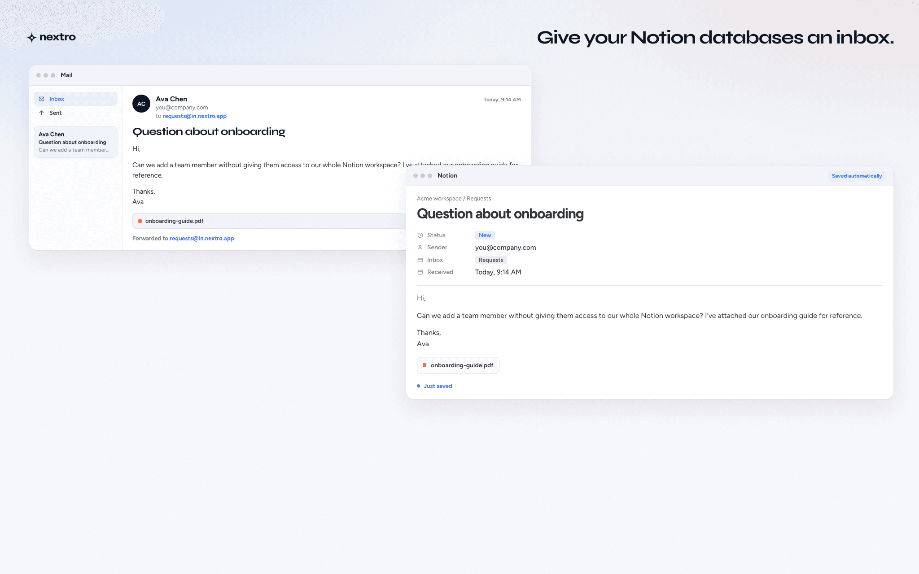919x574 pixels.
Task: Click the blue dot beside Just saved
Action: pos(419,386)
